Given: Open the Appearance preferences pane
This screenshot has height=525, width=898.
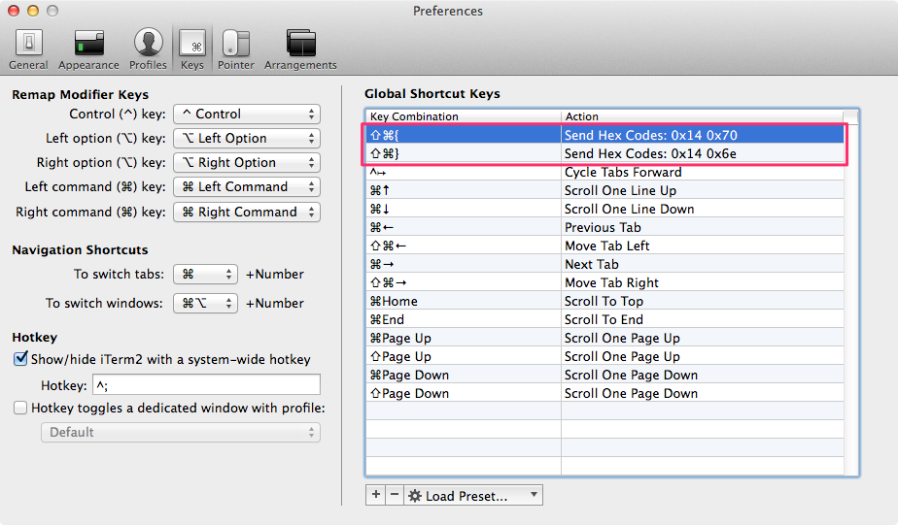Looking at the screenshot, I should click(x=88, y=49).
